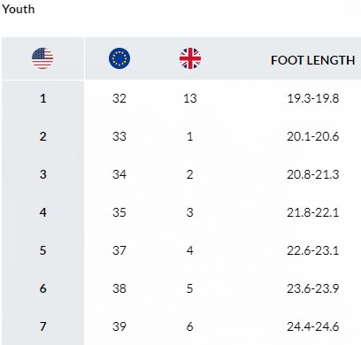Select the FOOT LENGTH column header
This screenshot has height=345, width=361.
click(x=312, y=60)
